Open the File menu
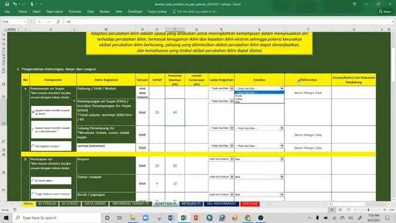Screen dimensions: 396x223 pyautogui.click(x=7, y=12)
